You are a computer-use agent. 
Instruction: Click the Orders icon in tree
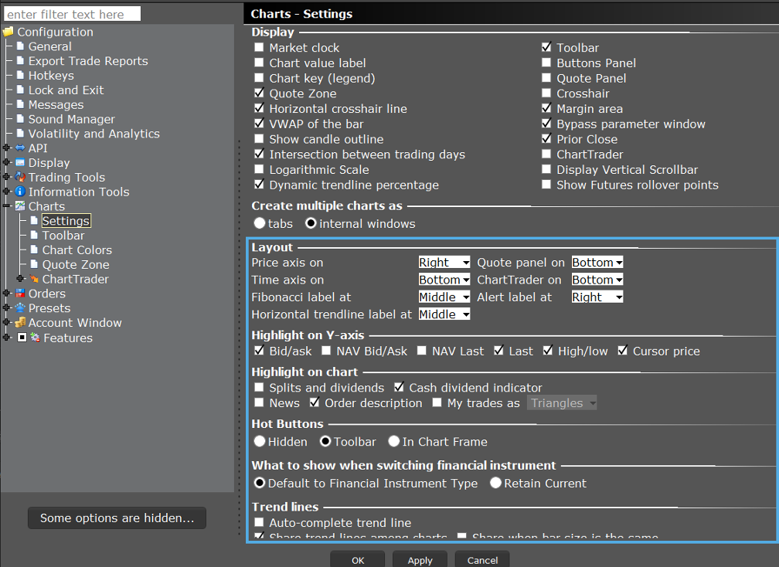tap(20, 294)
